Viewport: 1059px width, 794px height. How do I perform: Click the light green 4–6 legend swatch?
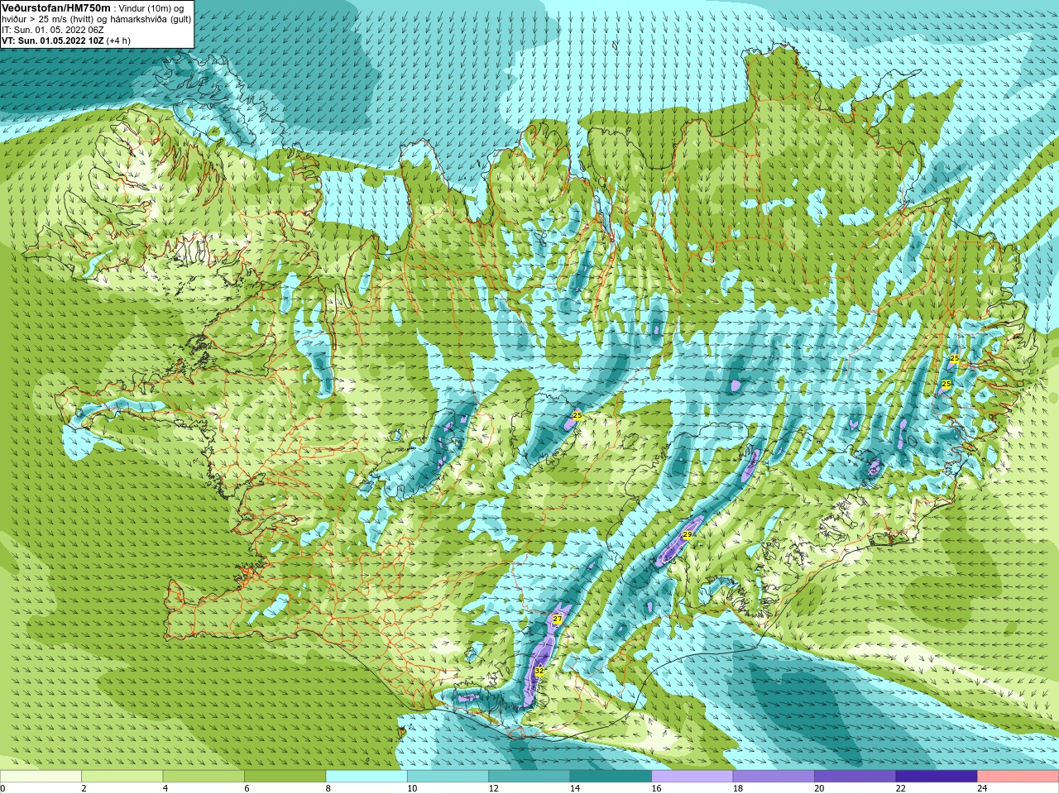click(204, 776)
